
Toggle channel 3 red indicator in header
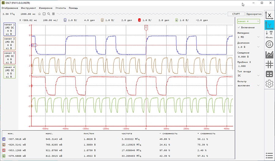click(x=139, y=20)
